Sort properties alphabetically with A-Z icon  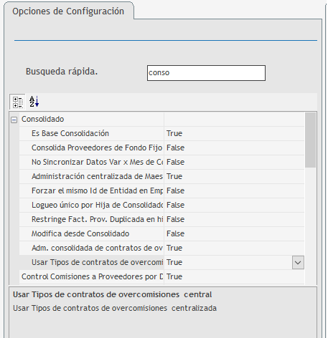pyautogui.click(x=34, y=102)
